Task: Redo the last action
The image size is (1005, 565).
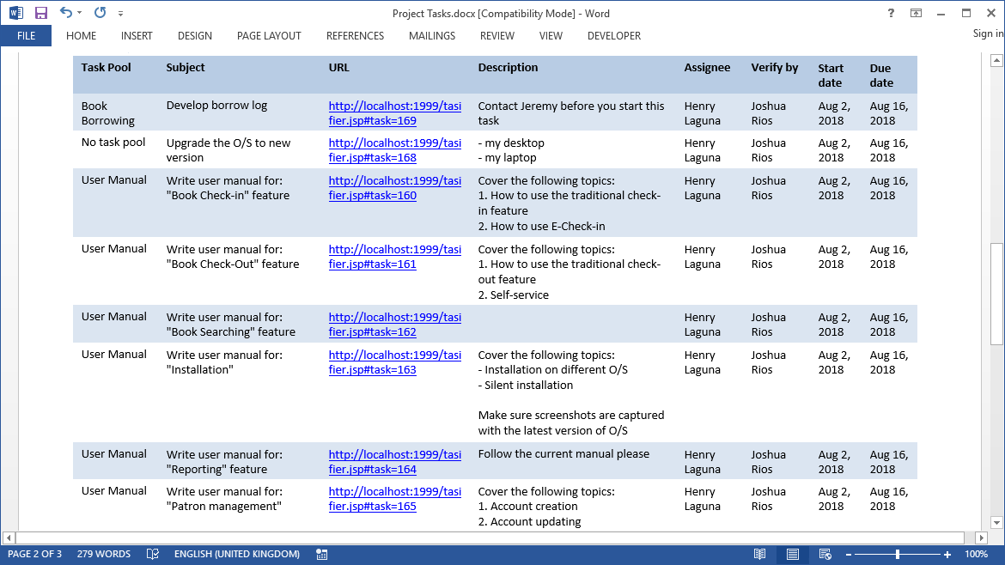Action: (x=100, y=12)
